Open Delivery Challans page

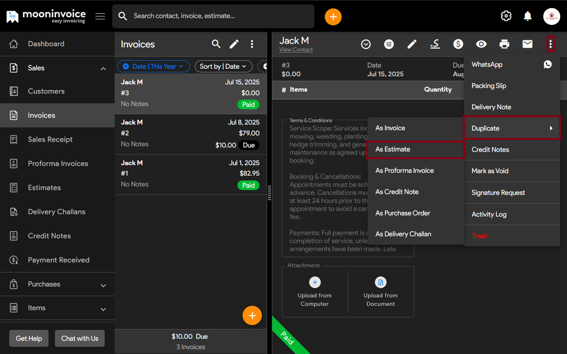click(x=57, y=212)
